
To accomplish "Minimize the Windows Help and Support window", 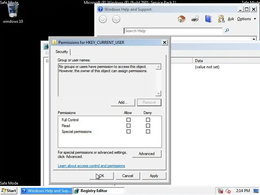I will pos(240,9).
